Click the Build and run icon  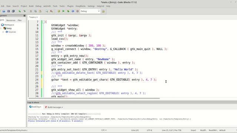[68, 11]
